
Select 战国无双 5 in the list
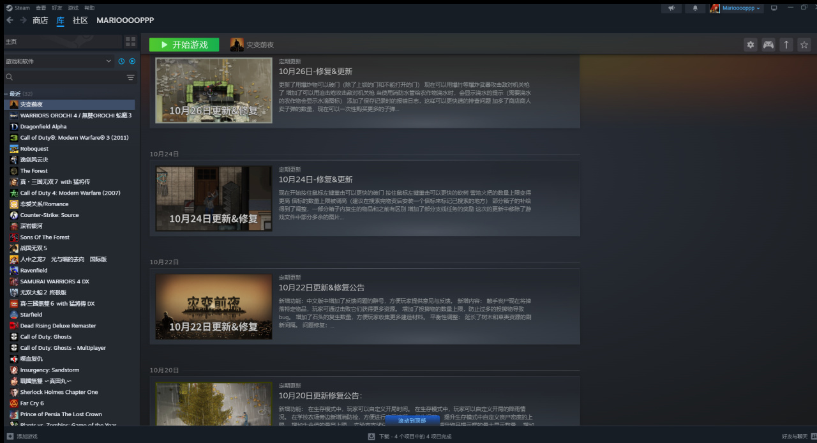tap(70, 248)
